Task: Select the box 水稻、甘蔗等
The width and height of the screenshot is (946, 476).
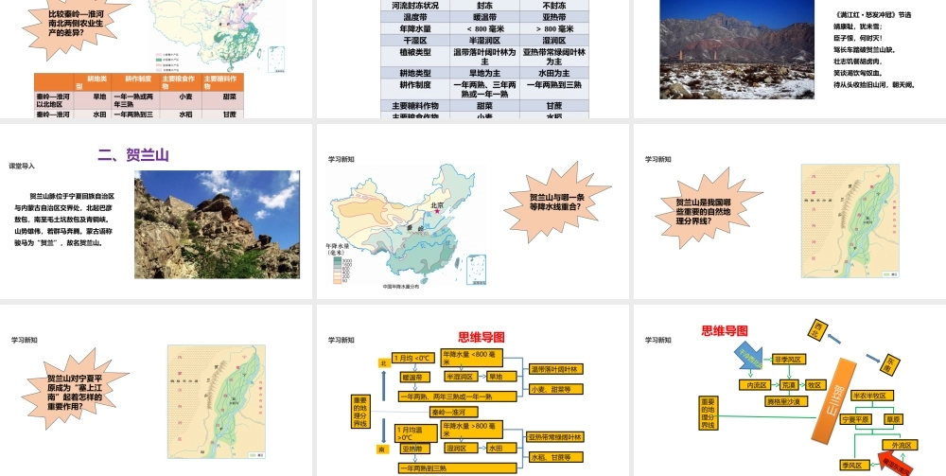Action: click(x=555, y=457)
